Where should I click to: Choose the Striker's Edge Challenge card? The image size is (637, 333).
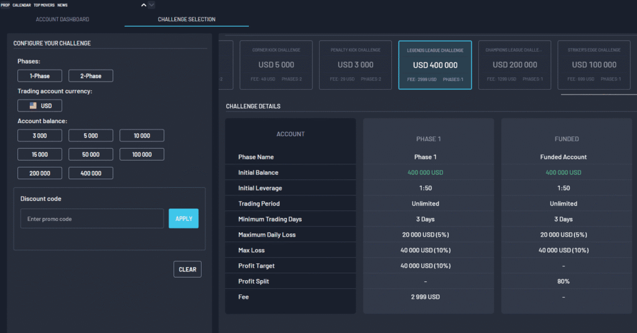tap(594, 65)
